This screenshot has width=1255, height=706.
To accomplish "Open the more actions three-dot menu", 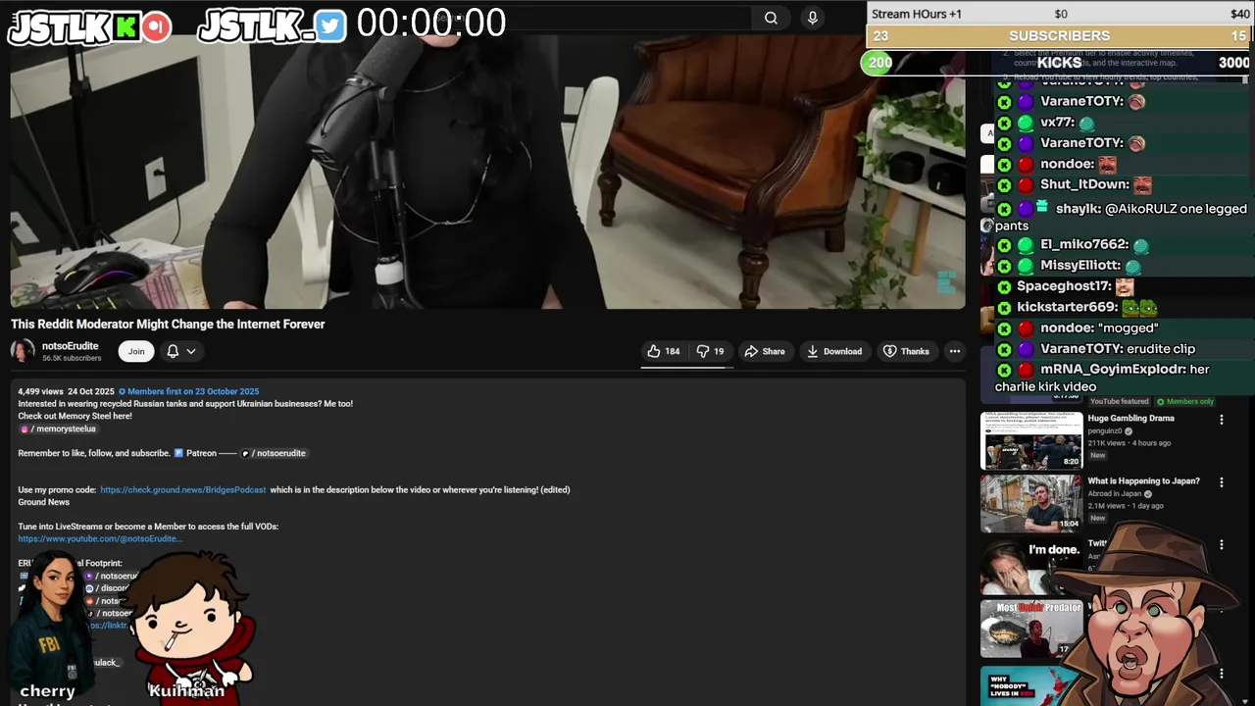I will click(954, 351).
